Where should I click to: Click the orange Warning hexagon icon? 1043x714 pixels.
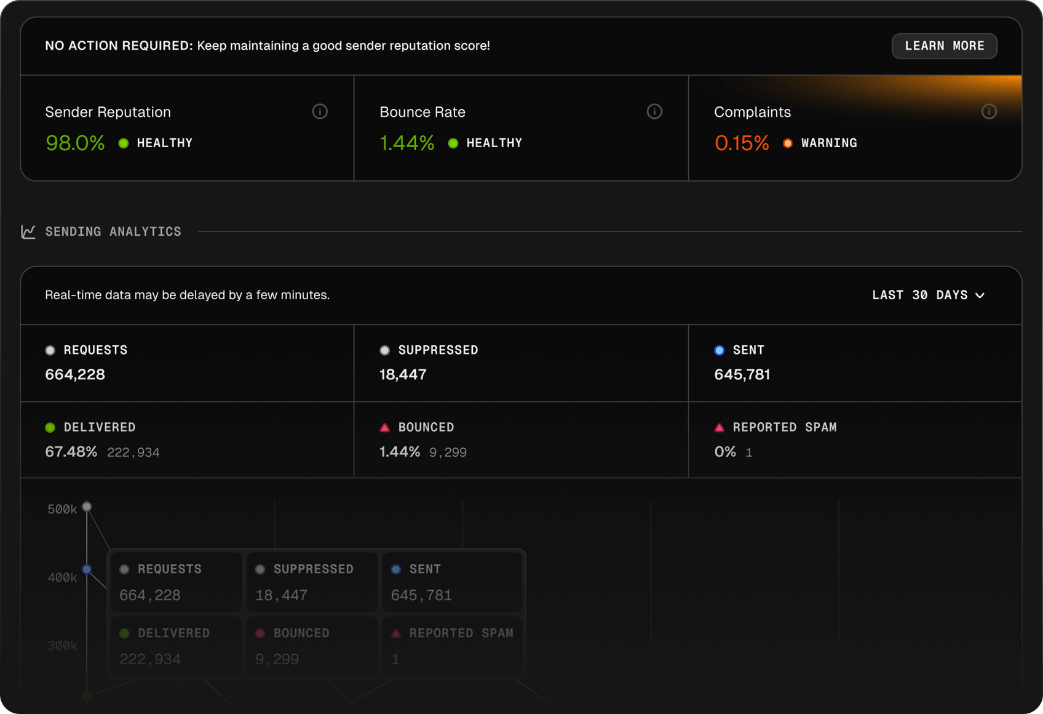point(788,143)
